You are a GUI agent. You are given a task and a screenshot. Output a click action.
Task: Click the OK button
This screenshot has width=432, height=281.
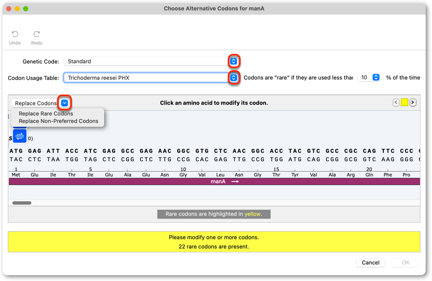(406, 263)
